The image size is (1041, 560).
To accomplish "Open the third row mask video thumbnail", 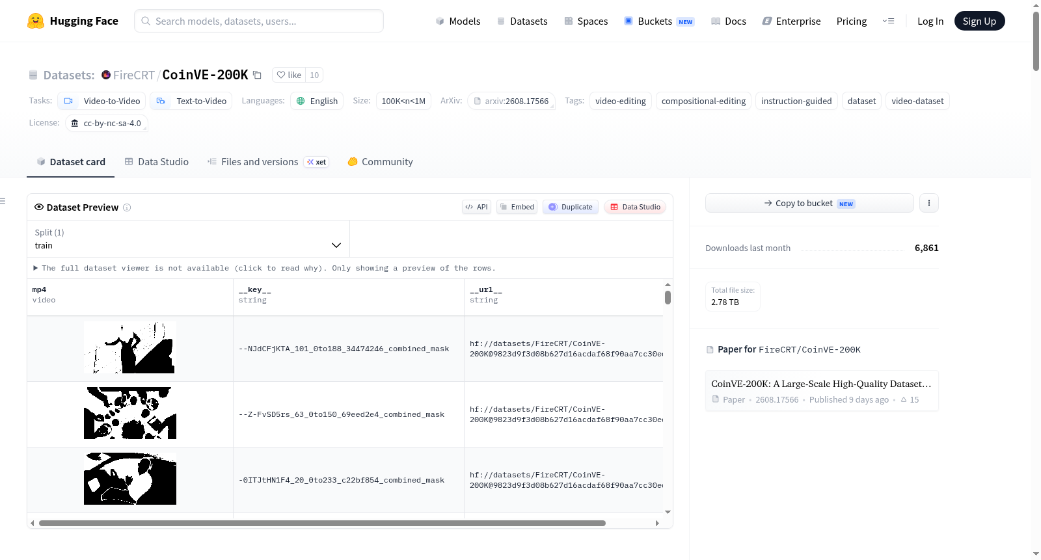I will (x=130, y=479).
